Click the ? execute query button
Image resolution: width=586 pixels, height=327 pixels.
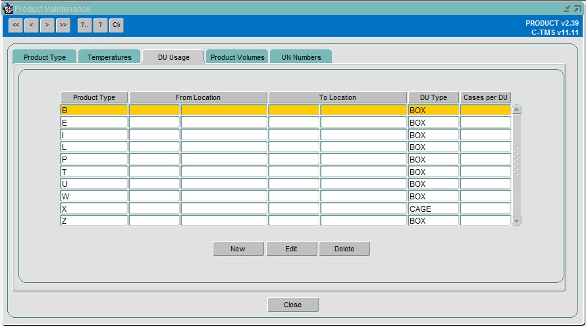click(x=101, y=26)
